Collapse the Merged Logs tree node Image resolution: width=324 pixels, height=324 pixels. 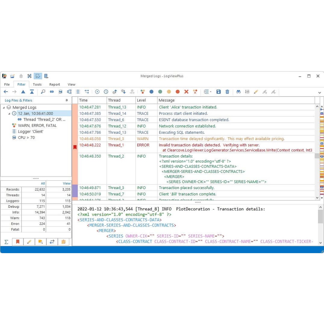point(4,108)
